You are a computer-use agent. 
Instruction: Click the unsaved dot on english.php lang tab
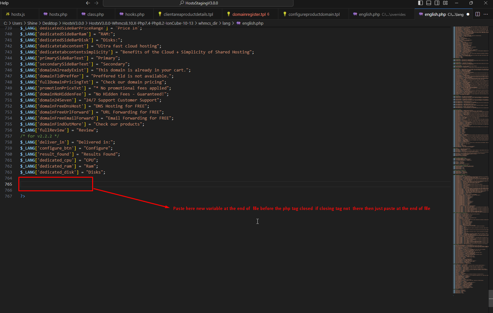468,14
